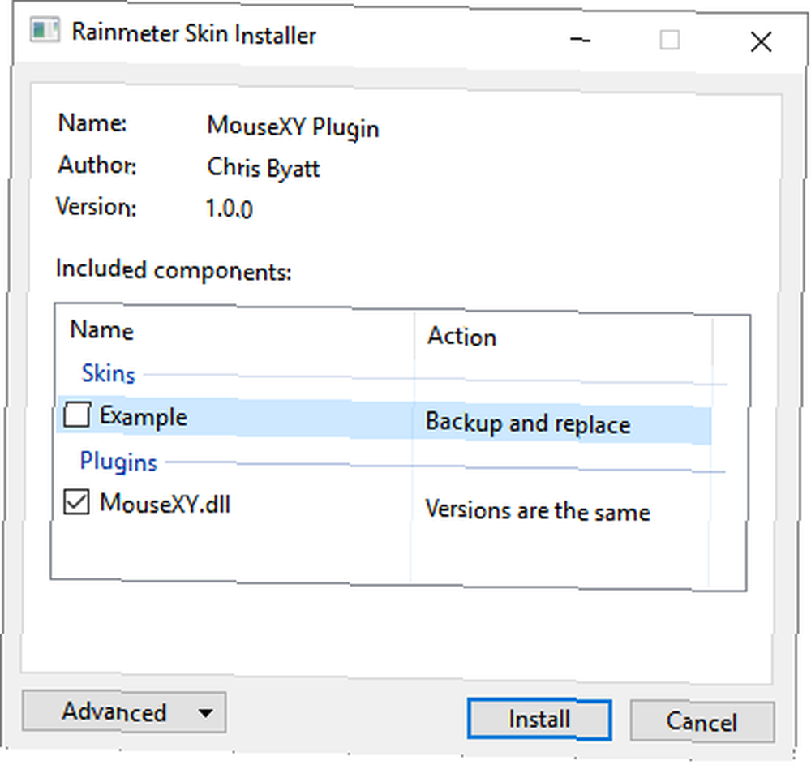Enable the Example skin checkbox
The width and height of the screenshot is (811, 765).
(76, 415)
